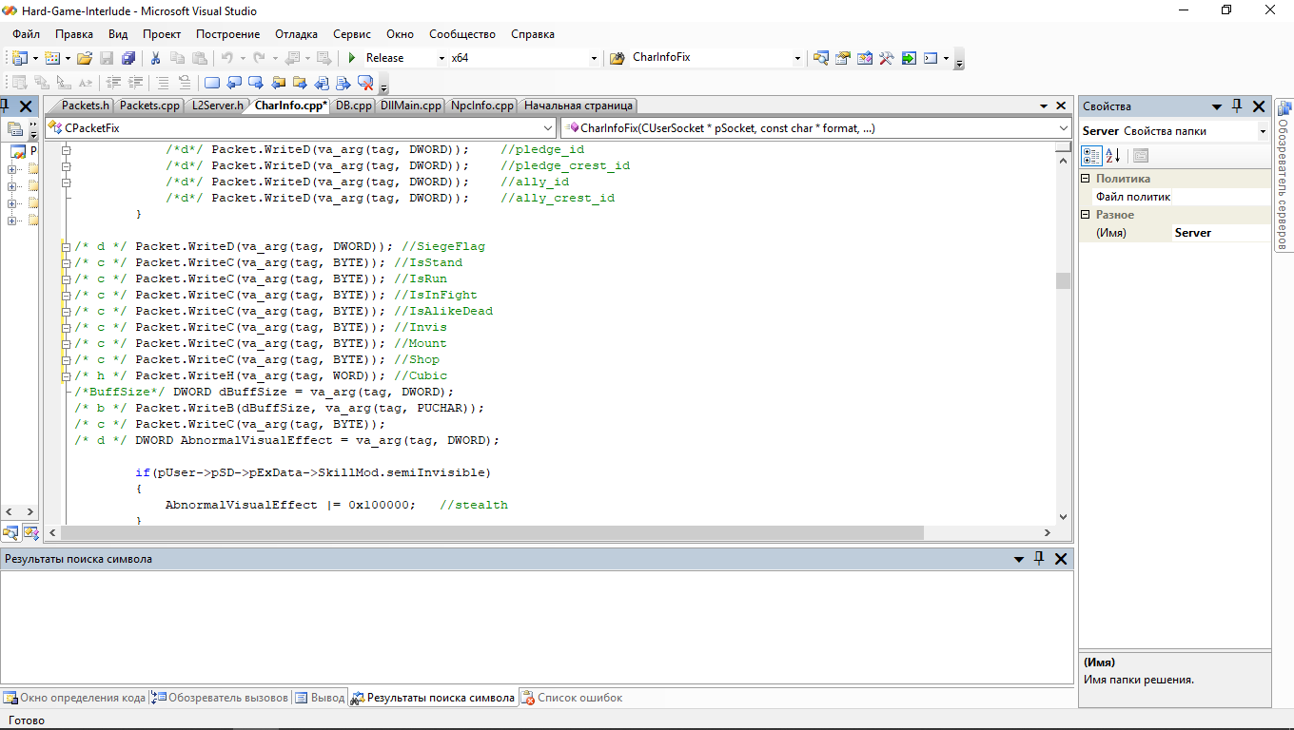Image resolution: width=1294 pixels, height=730 pixels.
Task: Open the Properties Window toolbar icon
Action: pos(843,58)
